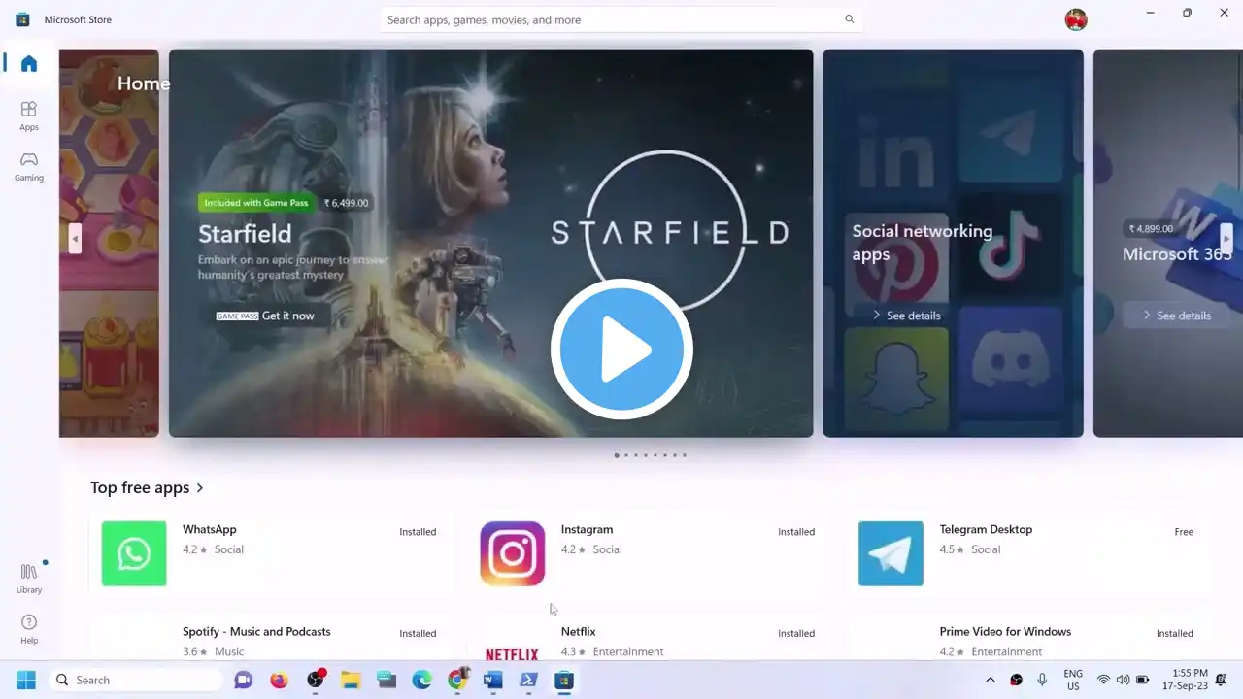Image resolution: width=1243 pixels, height=699 pixels.
Task: Click the Home page heading text
Action: pos(144,83)
